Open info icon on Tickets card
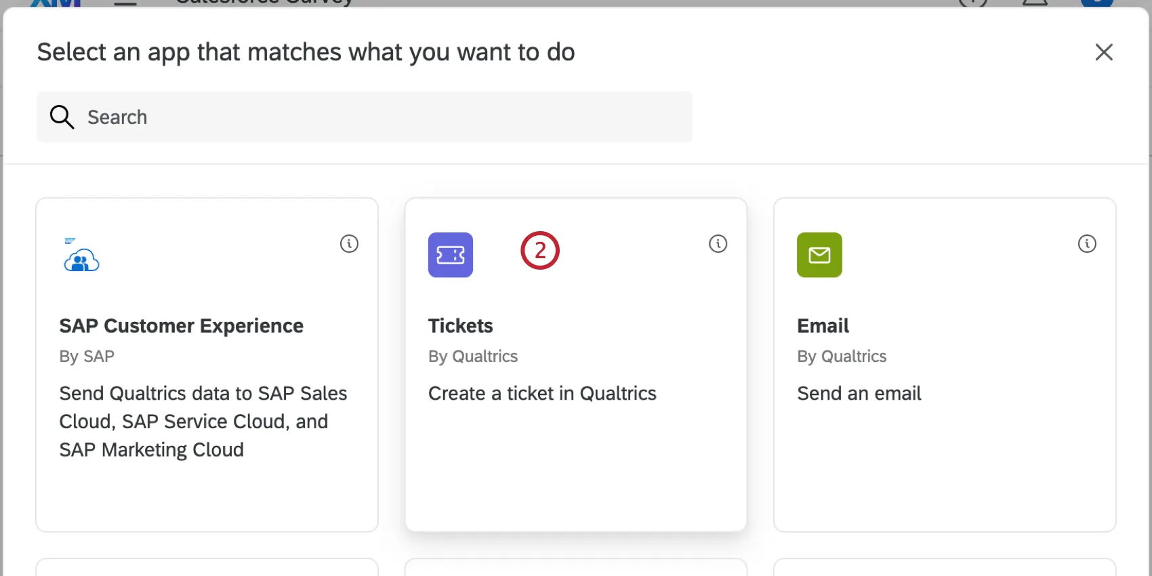Image resolution: width=1152 pixels, height=576 pixels. pos(718,244)
